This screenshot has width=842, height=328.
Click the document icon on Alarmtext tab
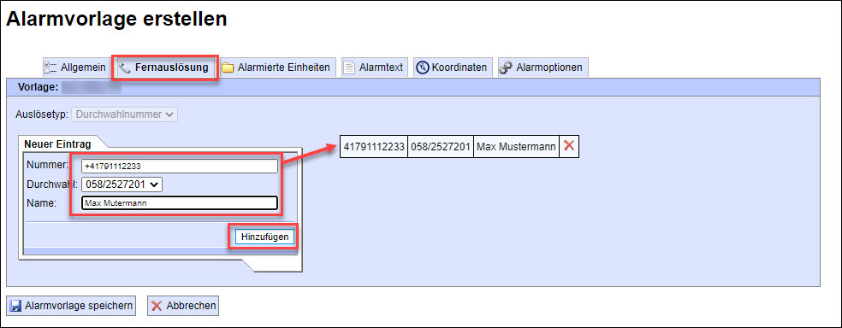coord(349,67)
